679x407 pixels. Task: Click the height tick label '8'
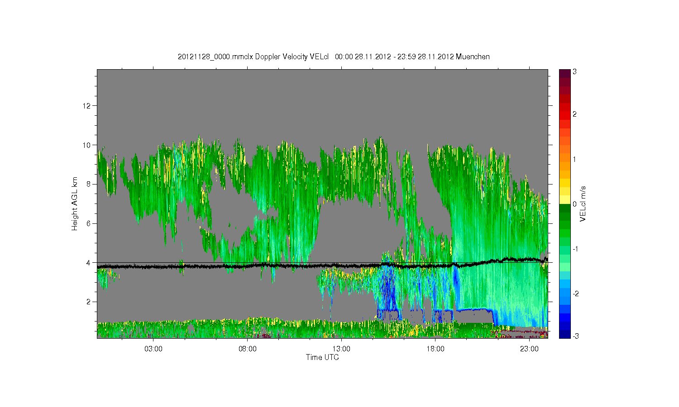89,184
